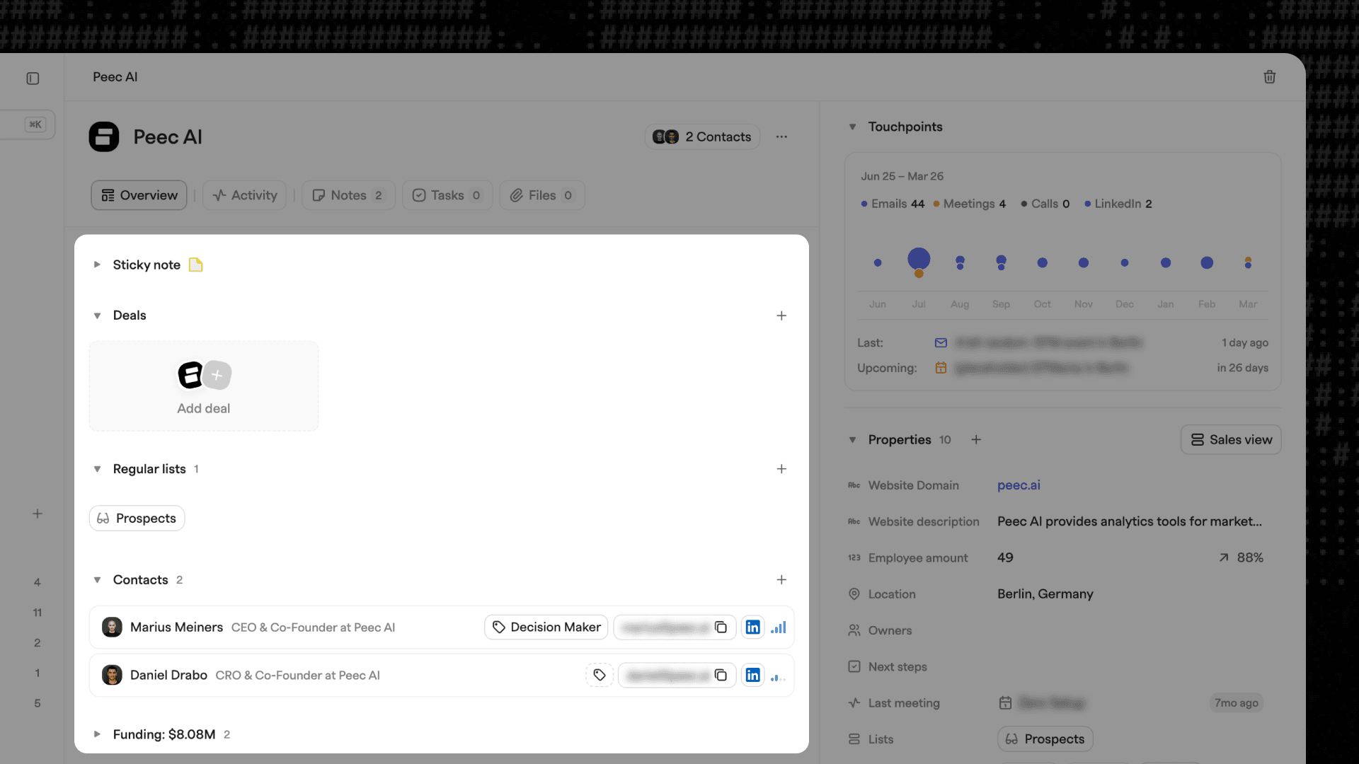View Marius Meiners engagement signal bars

click(779, 627)
